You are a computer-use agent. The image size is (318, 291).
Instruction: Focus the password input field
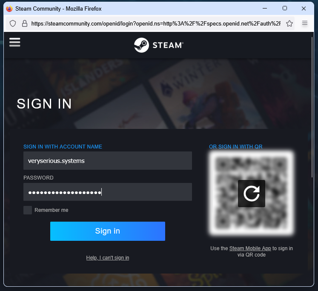(108, 192)
